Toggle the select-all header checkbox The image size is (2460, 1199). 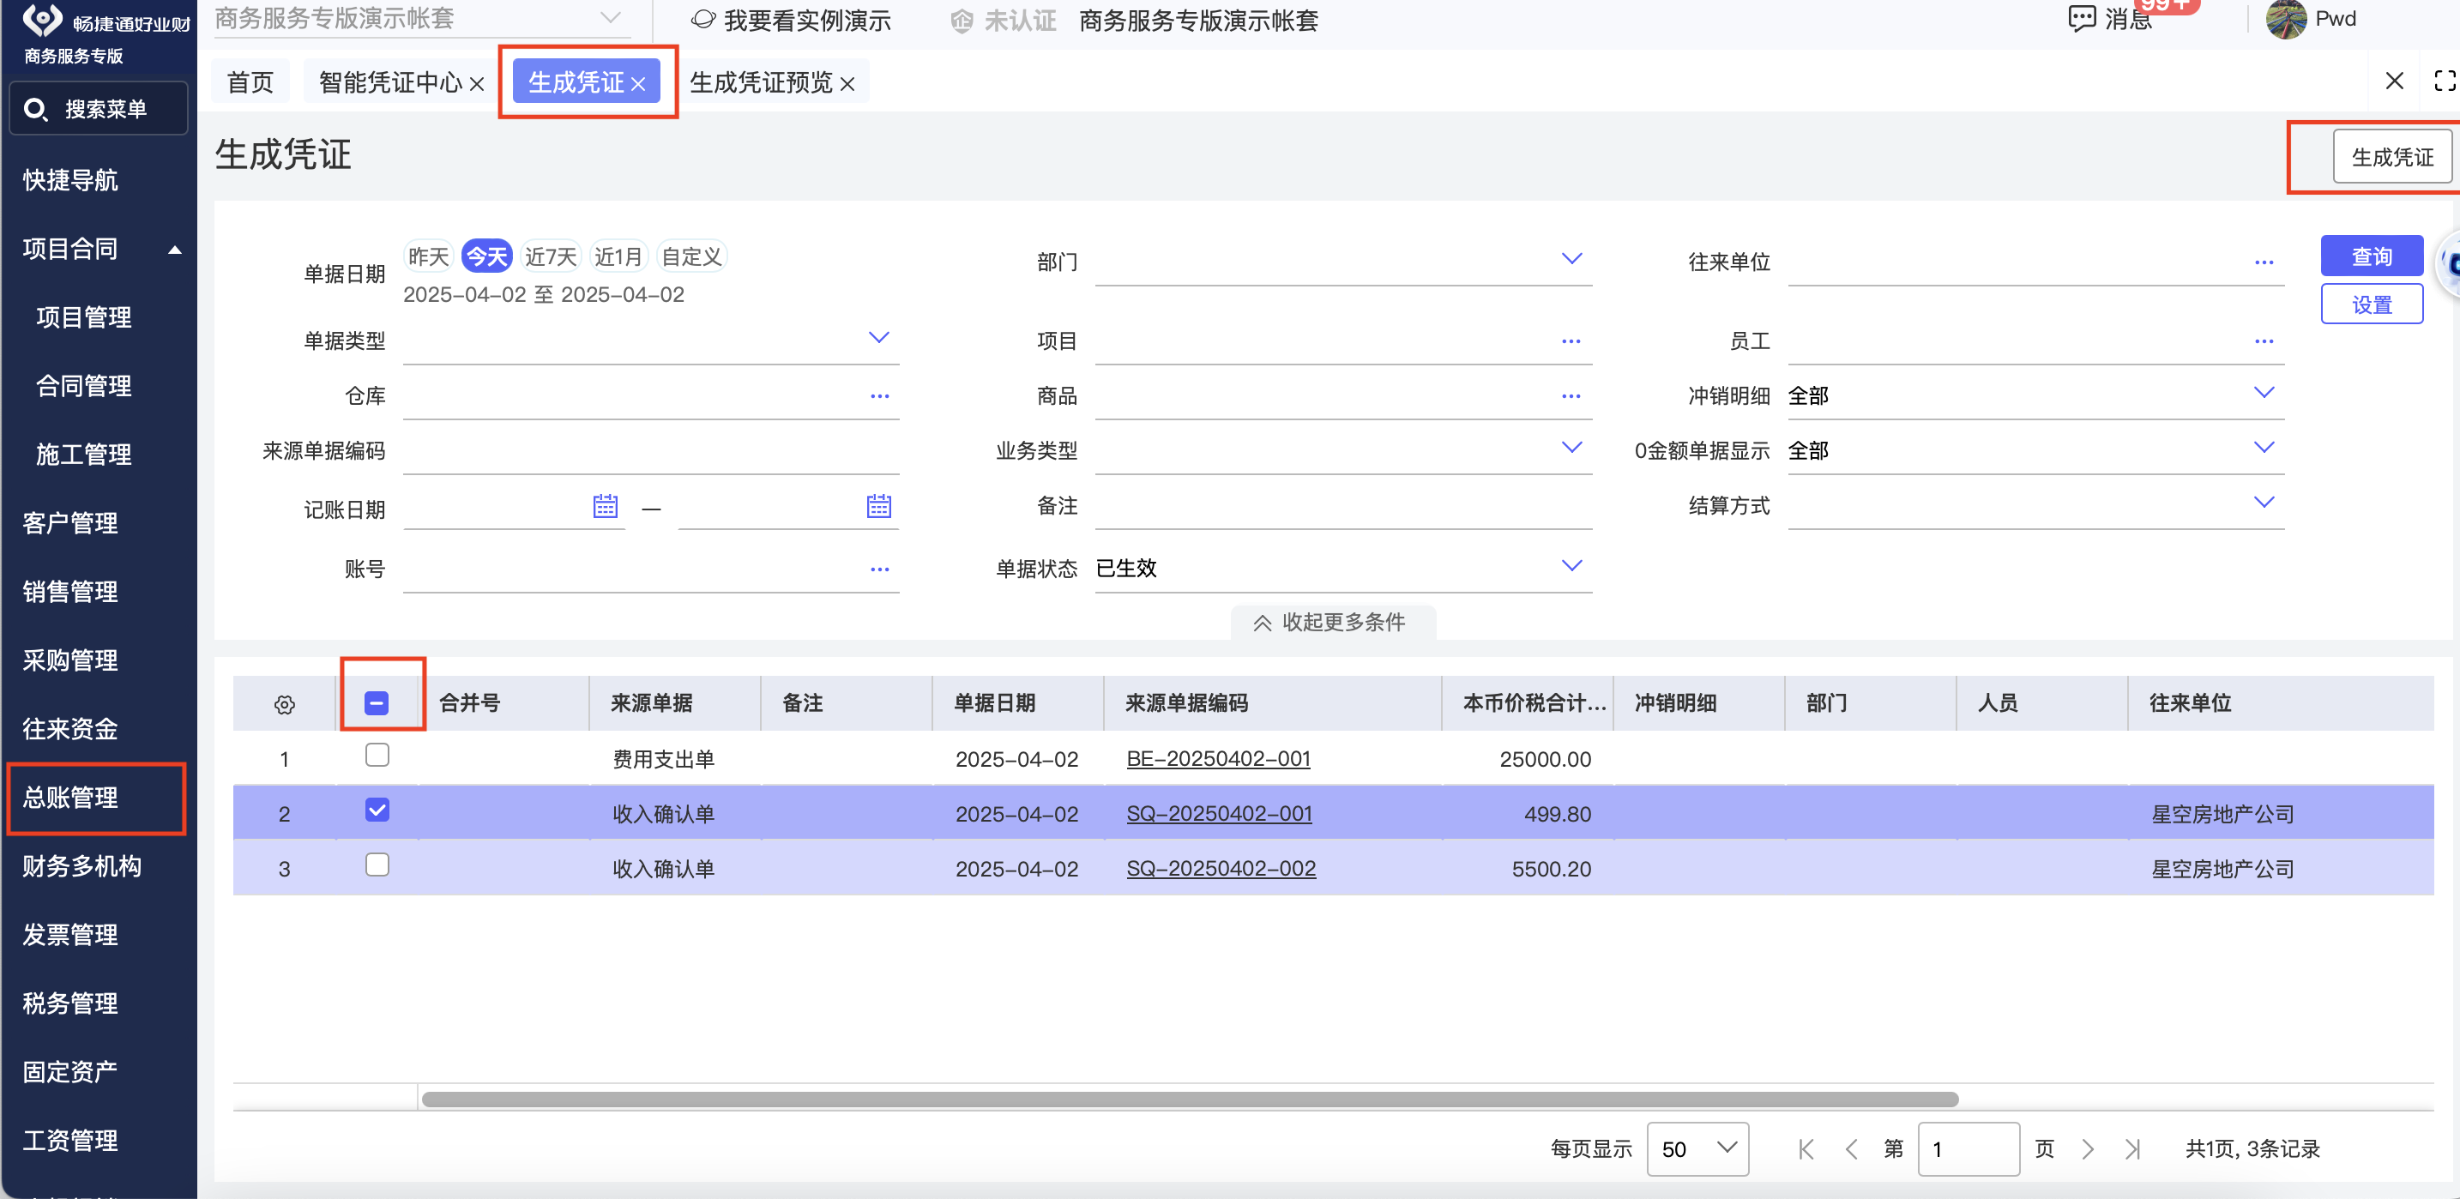pyautogui.click(x=377, y=703)
